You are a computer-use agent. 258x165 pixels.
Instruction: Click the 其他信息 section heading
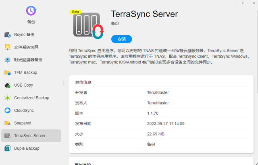pos(83,82)
